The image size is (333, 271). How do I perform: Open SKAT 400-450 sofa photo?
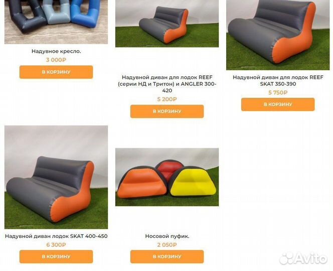pyautogui.click(x=56, y=177)
